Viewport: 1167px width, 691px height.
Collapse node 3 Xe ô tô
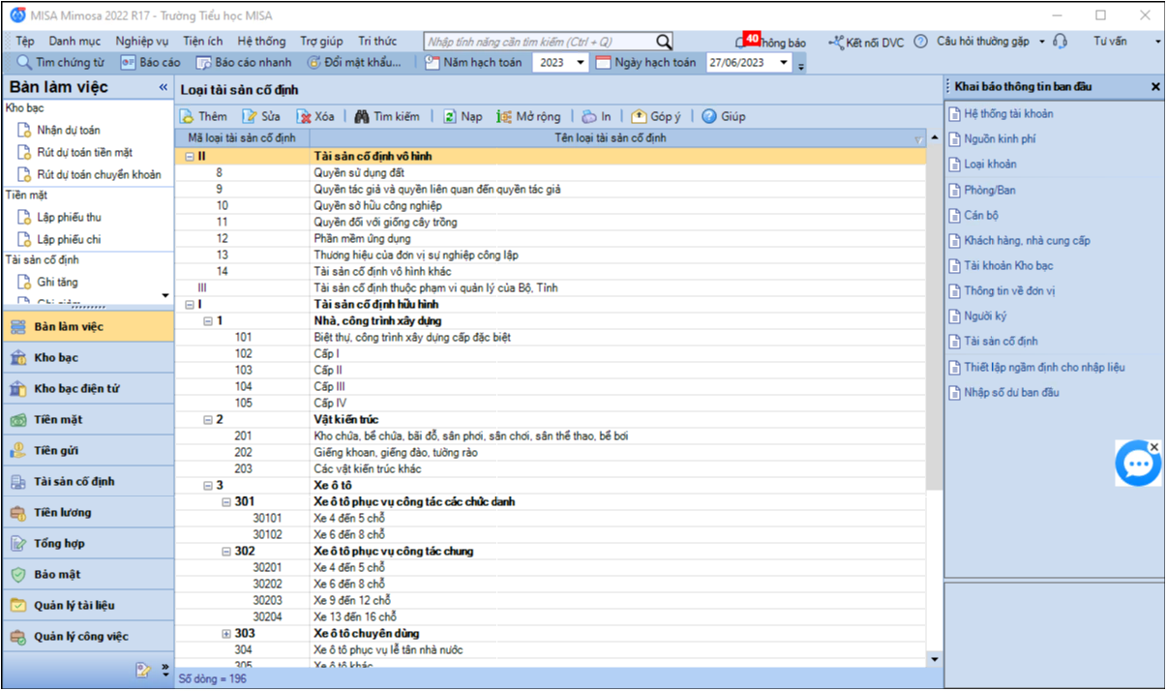coord(208,485)
